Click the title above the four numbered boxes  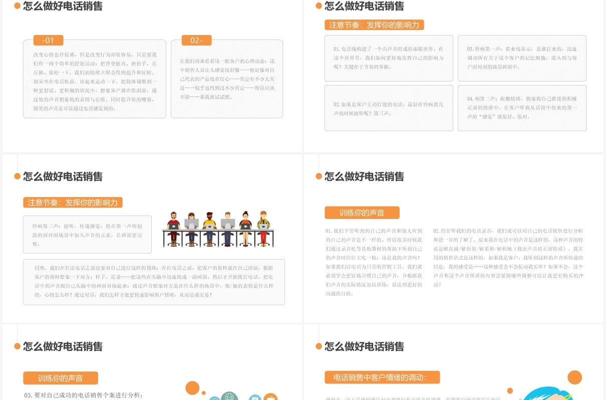(x=364, y=6)
